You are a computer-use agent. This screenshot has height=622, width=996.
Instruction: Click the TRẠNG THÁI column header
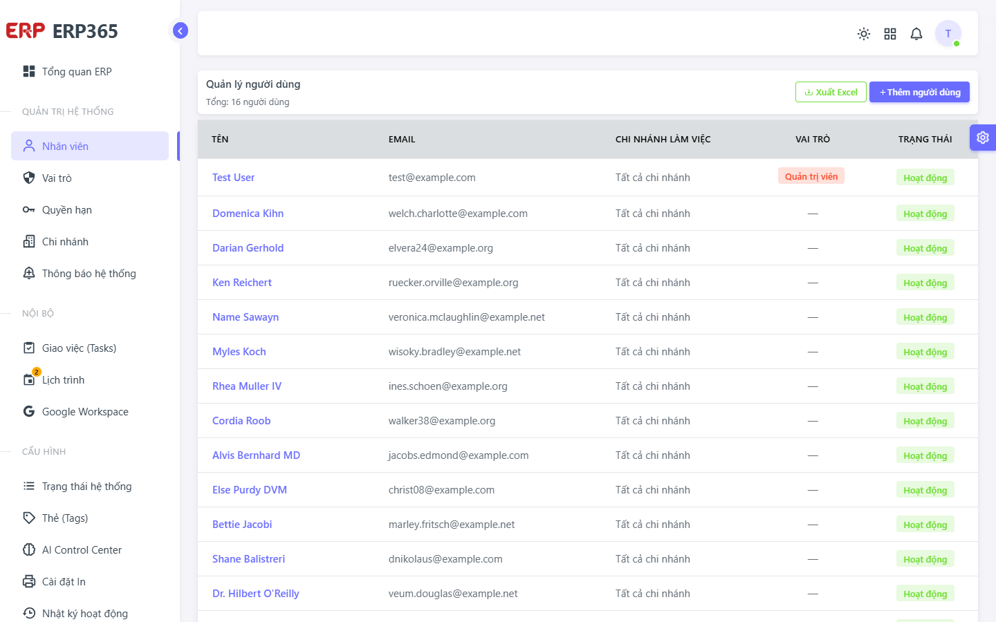[x=925, y=139]
